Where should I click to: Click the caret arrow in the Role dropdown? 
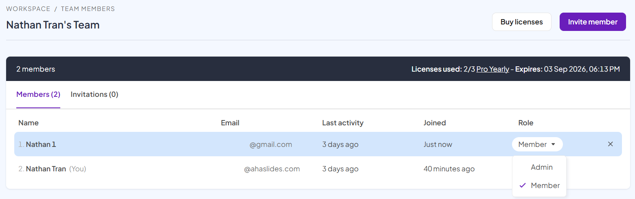553,144
